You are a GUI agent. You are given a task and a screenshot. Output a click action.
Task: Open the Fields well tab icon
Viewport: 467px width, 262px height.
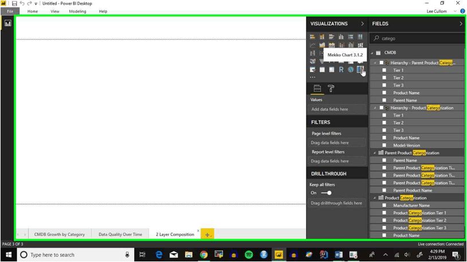pos(317,88)
